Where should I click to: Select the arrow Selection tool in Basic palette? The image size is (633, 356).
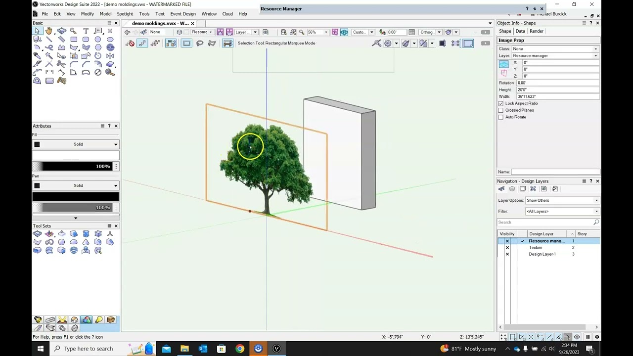click(37, 31)
